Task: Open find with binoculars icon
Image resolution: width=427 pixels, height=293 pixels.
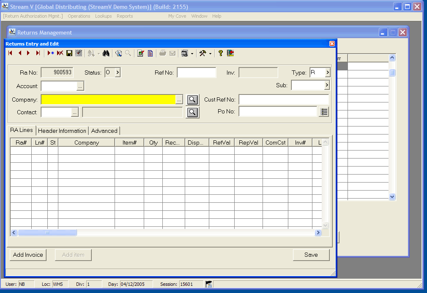Action: [x=106, y=53]
